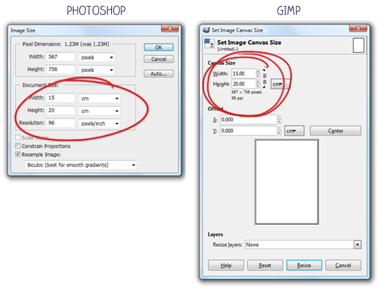Uncheck the Resample Image checkbox
Screen dimensions: 379x296
coord(18,154)
